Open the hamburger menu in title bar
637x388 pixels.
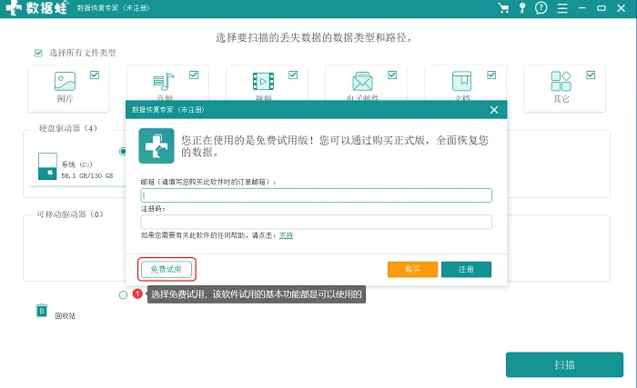(x=562, y=8)
